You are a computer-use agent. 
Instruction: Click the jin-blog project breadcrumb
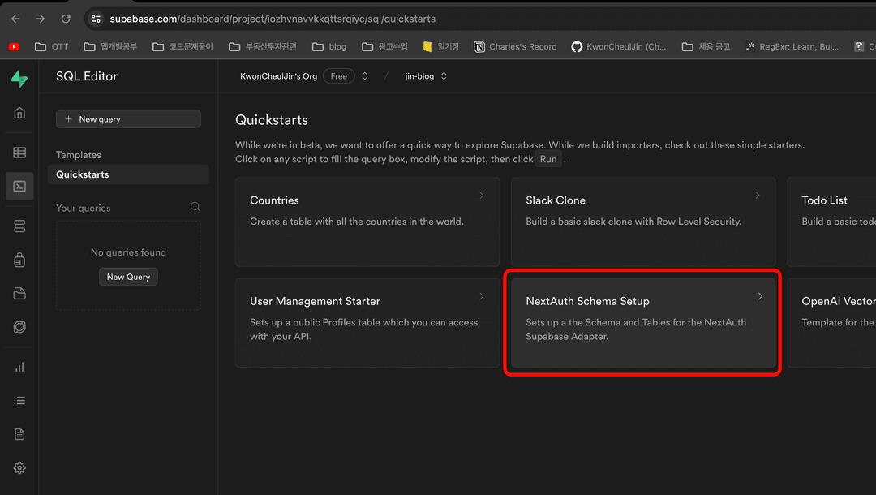(419, 76)
